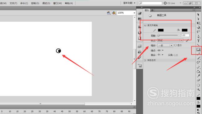Open the 窗口(W) menu

57,3
